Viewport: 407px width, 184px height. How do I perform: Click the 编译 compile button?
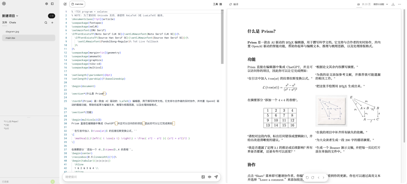pyautogui.click(x=234, y=4)
